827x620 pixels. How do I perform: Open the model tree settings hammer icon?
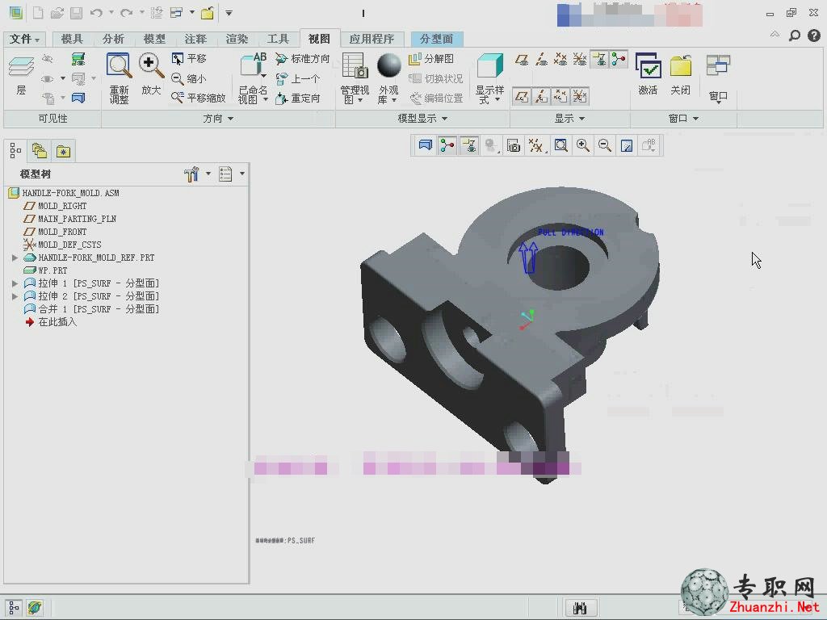pos(192,174)
